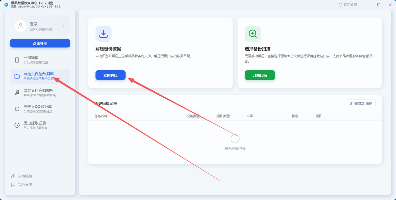Click the clock icon for 历史提取记录
The image size is (396, 200).
point(17,125)
